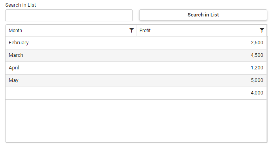Viewport: 272px width, 147px height.
Task: Open the Month column filter icon
Action: pyautogui.click(x=132, y=30)
